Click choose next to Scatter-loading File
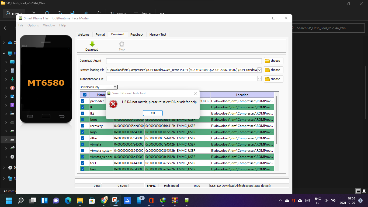Image resolution: width=368 pixels, height=207 pixels. coord(273,70)
